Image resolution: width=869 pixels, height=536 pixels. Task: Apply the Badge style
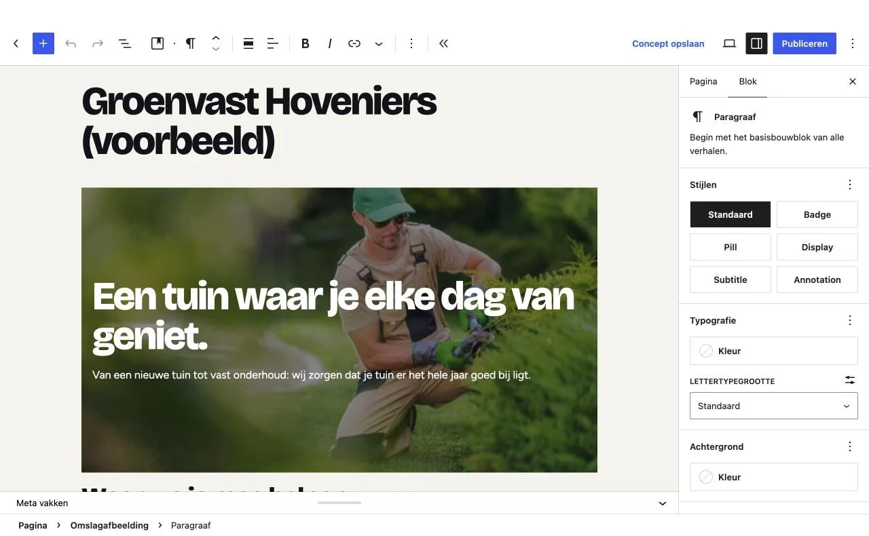[x=817, y=214]
